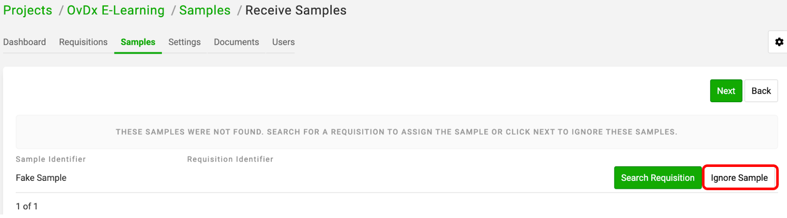Screen dimensions: 787x218
Task: Open the Documents tab
Action: point(236,42)
